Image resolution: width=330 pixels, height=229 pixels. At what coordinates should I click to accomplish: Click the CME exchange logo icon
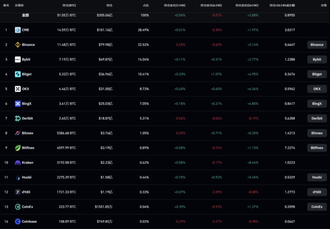18,30
